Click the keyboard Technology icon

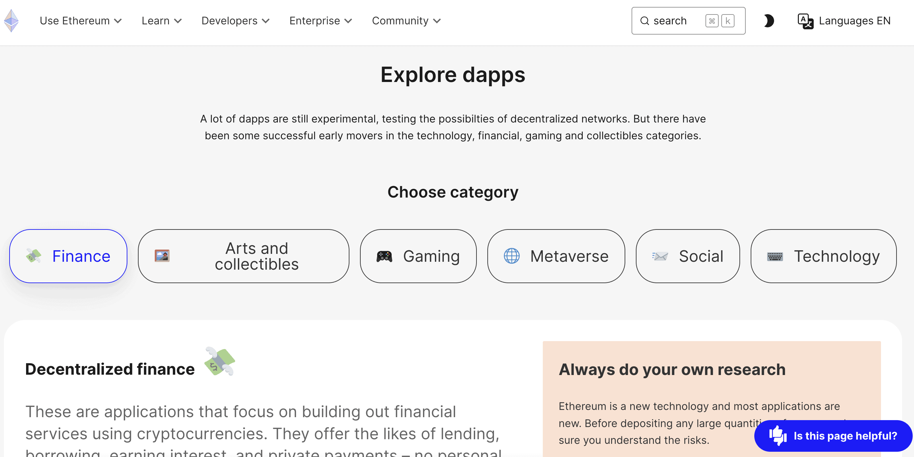(775, 256)
